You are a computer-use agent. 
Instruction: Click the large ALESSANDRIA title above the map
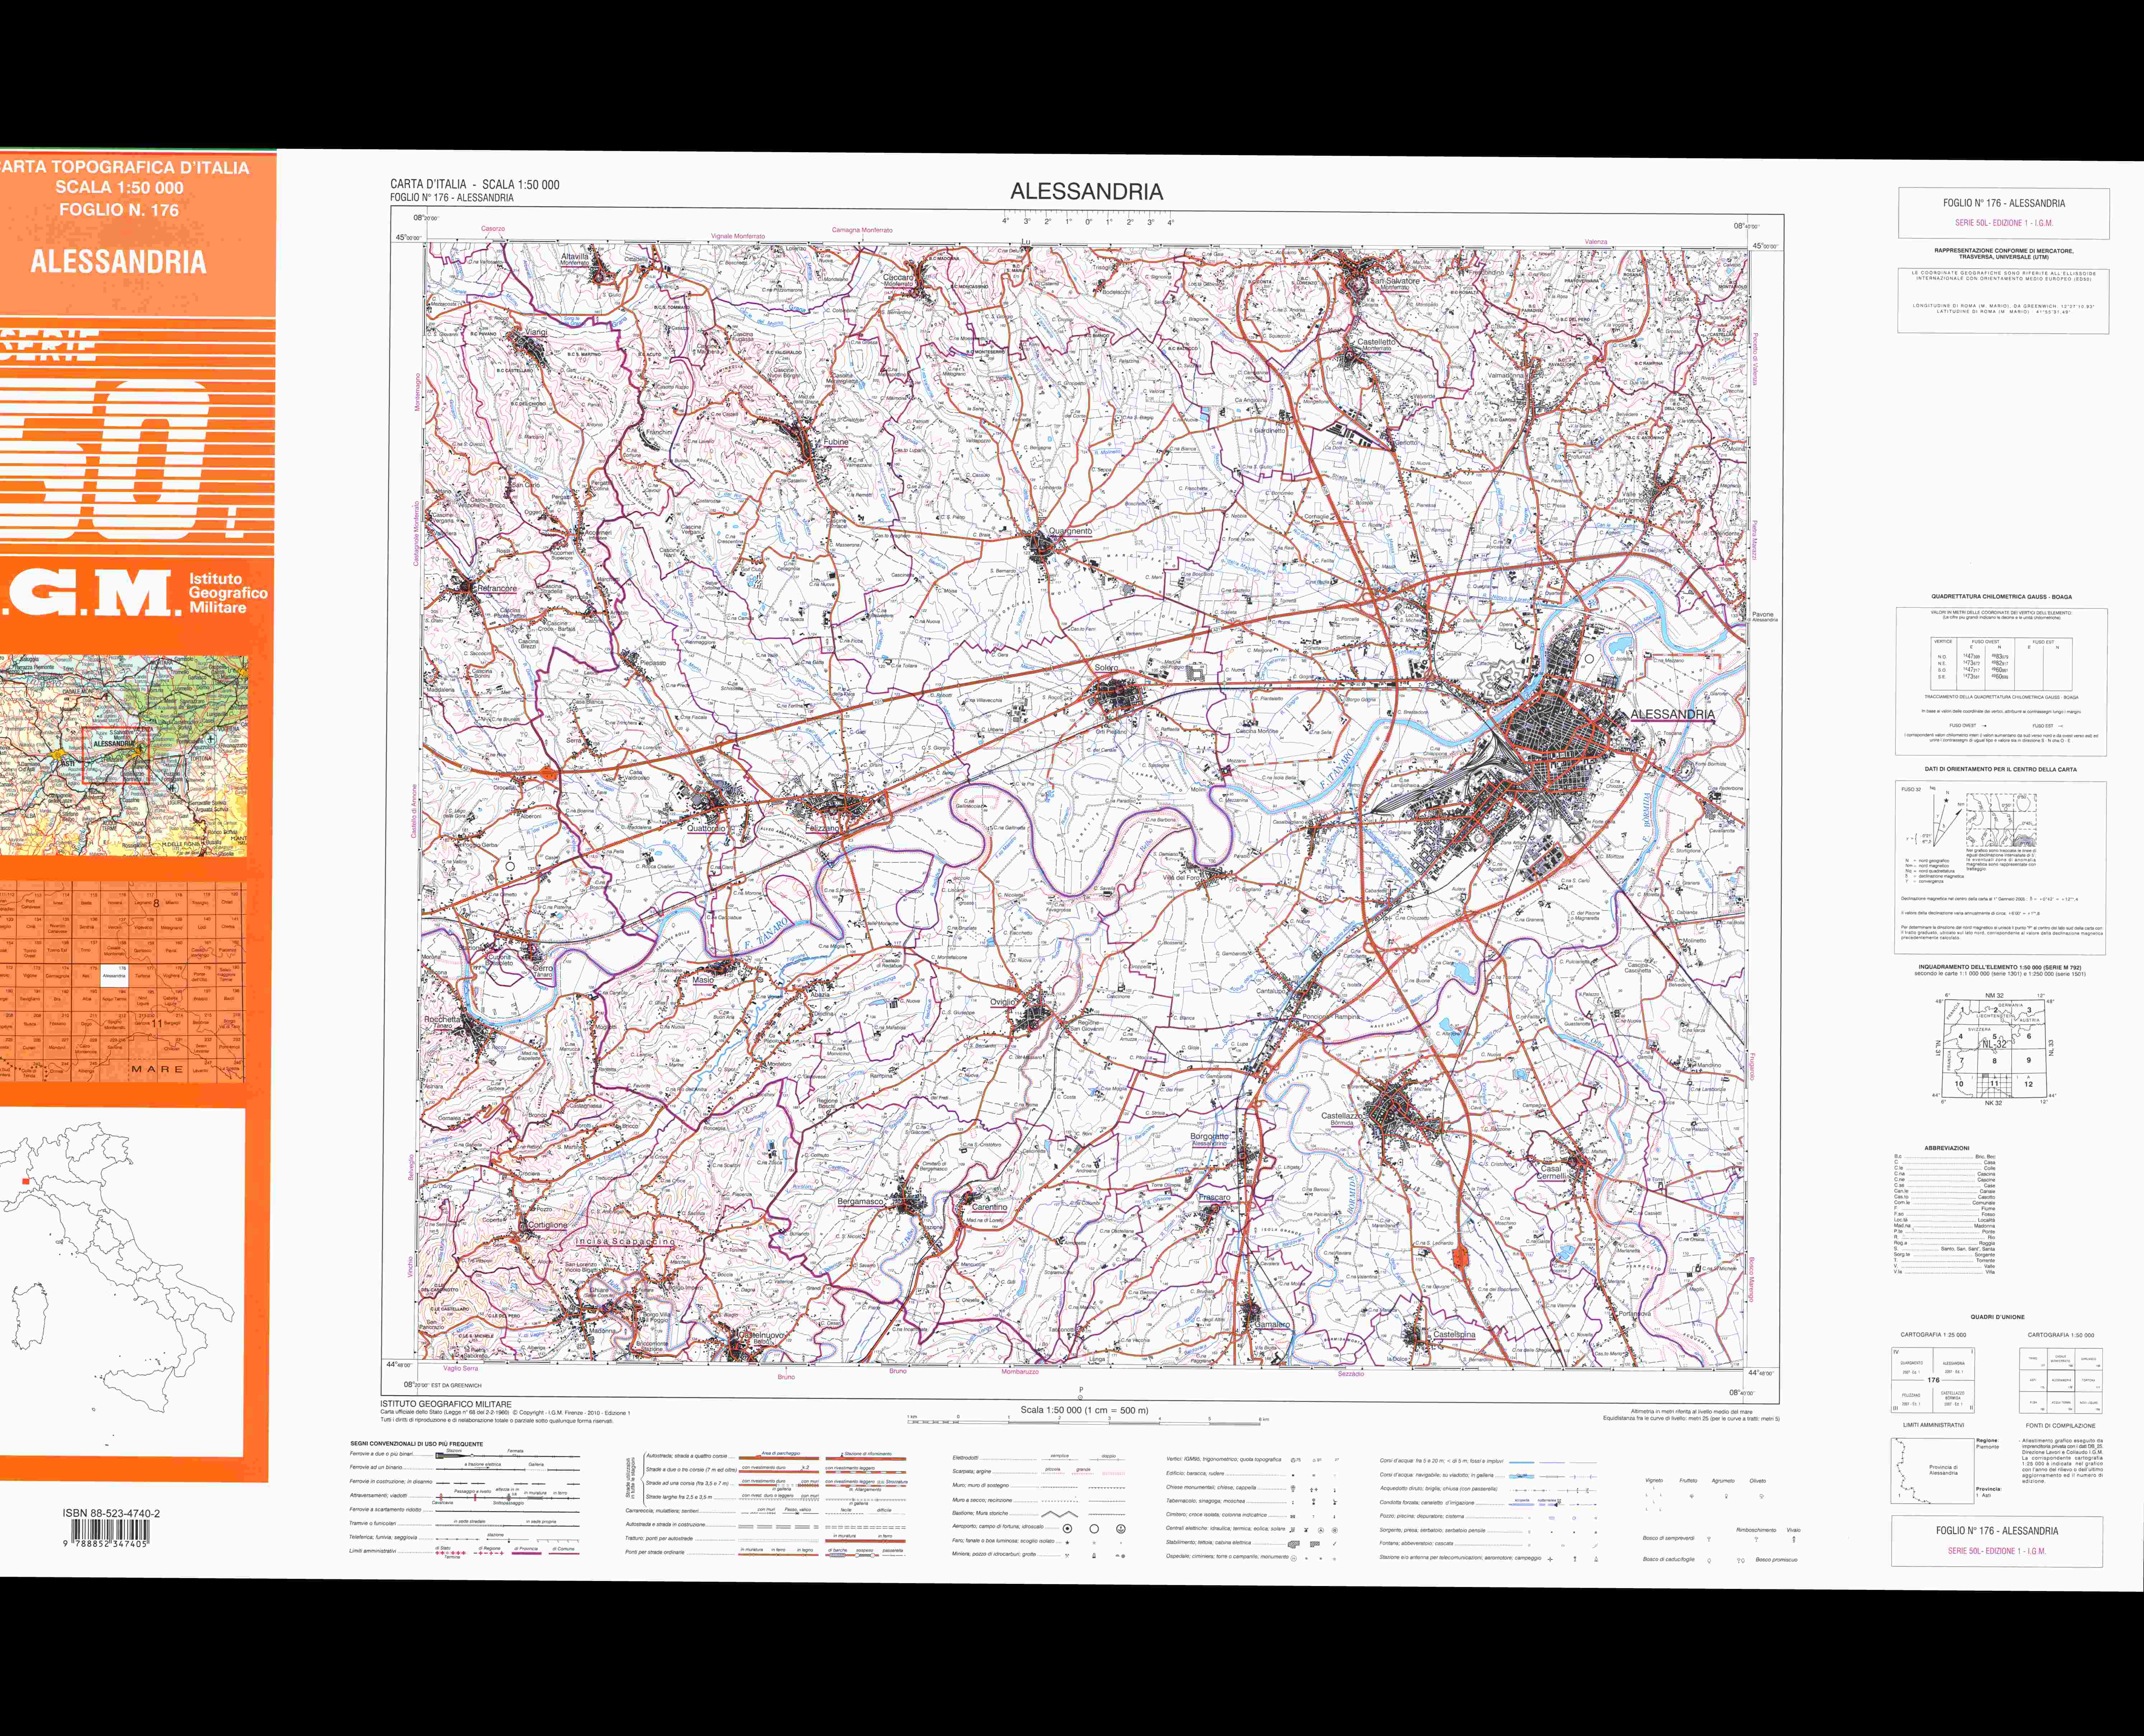pos(1086,191)
